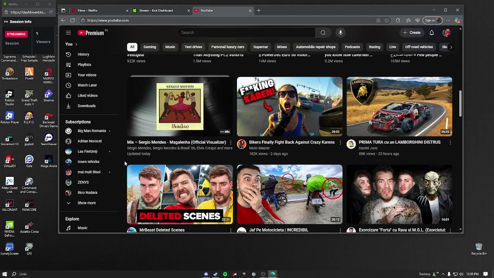Click the Create button
Viewport: 494px width, 278px height.
pyautogui.click(x=411, y=33)
